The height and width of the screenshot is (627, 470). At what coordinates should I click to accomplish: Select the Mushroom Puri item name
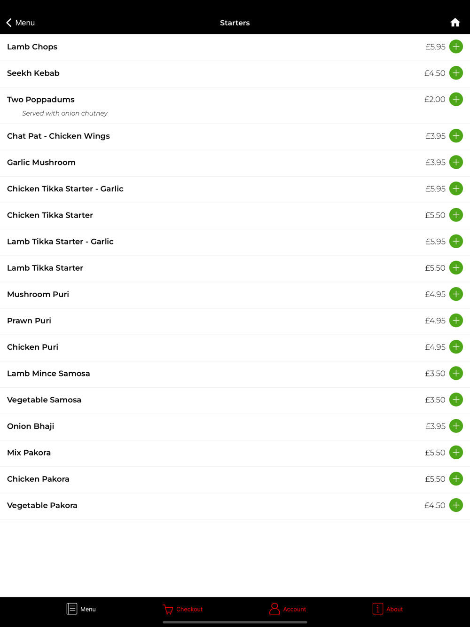point(38,294)
